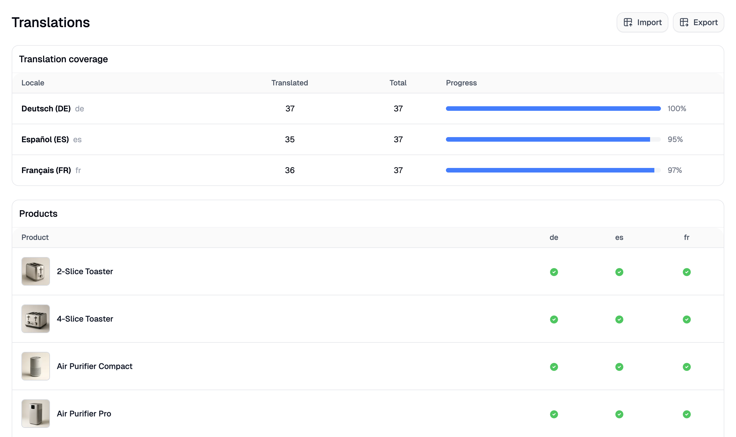Click the Export icon in the Export button
This screenshot has height=437, width=736.
(685, 22)
